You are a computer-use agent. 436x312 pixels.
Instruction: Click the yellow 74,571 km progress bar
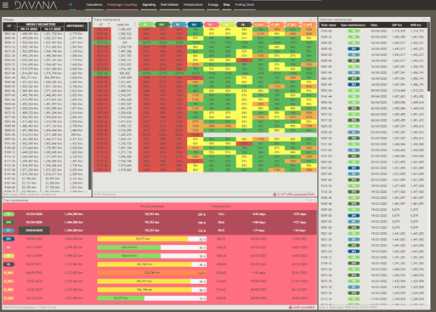(143, 239)
